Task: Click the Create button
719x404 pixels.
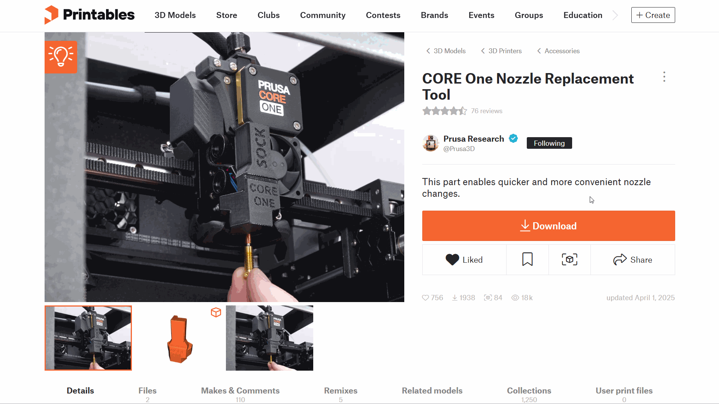Action: [653, 15]
